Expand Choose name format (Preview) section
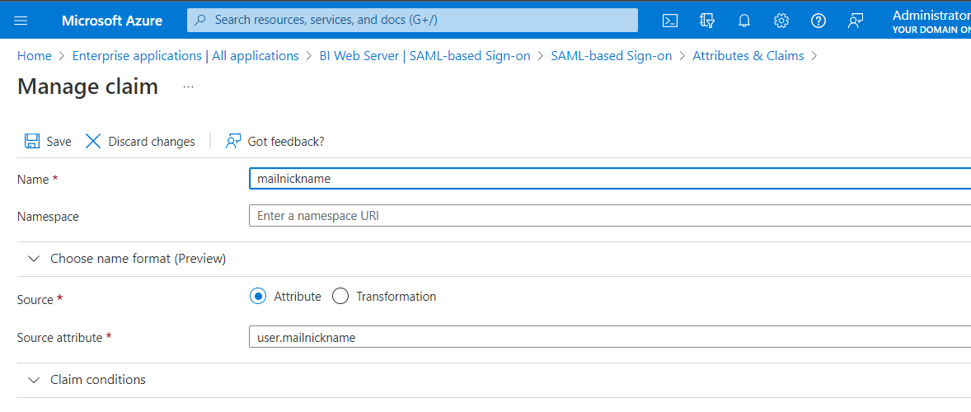The height and width of the screenshot is (412, 971). (x=34, y=259)
